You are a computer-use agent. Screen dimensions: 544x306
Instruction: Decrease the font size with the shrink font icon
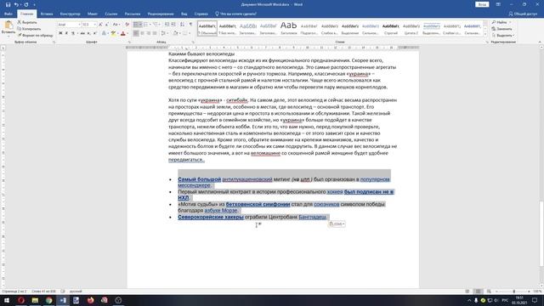click(x=106, y=25)
